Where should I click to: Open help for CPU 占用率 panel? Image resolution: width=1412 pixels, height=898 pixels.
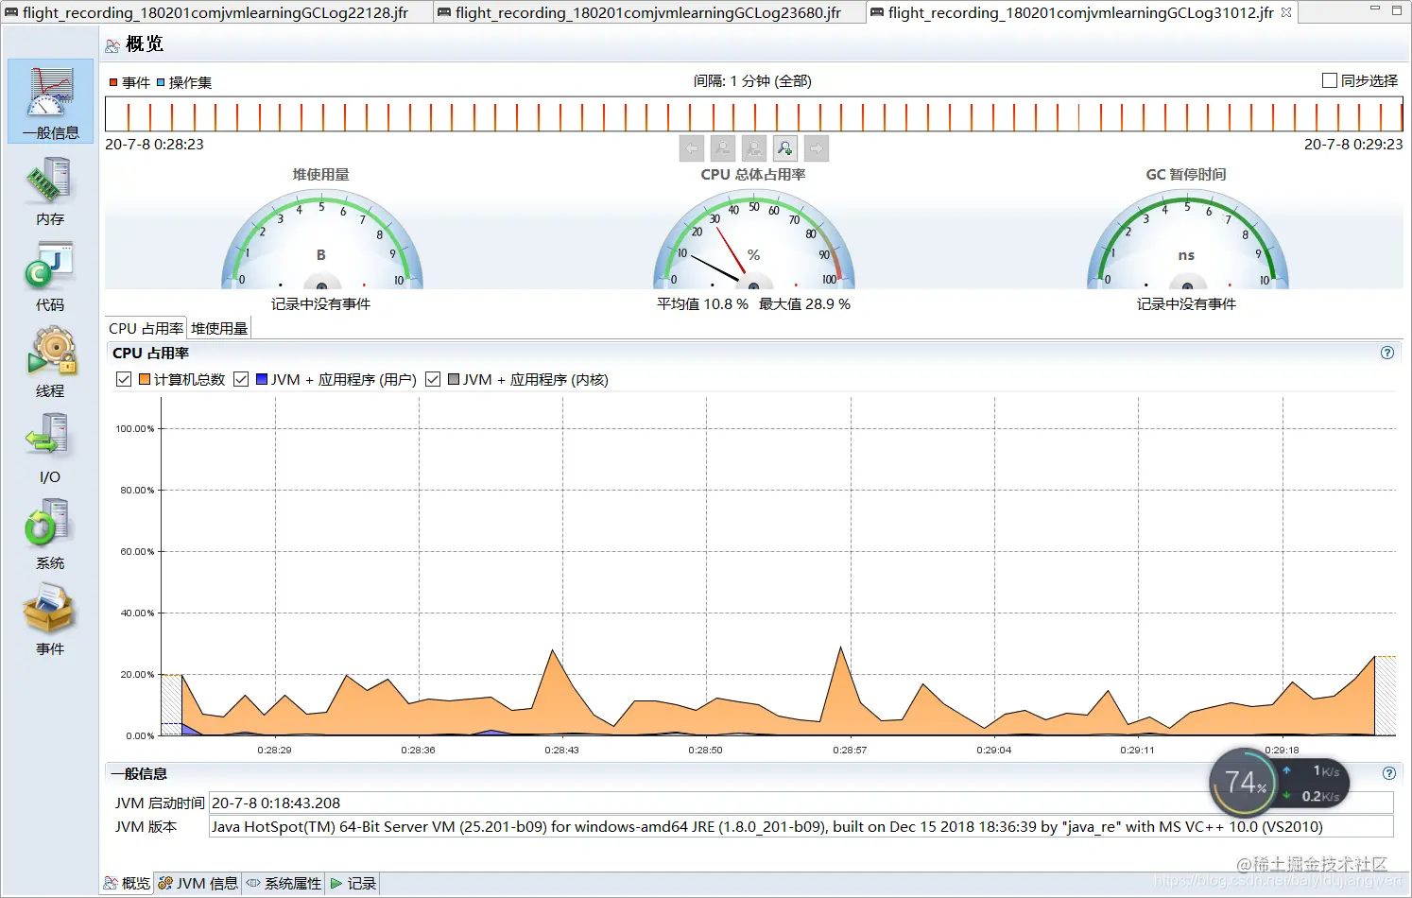tap(1387, 353)
